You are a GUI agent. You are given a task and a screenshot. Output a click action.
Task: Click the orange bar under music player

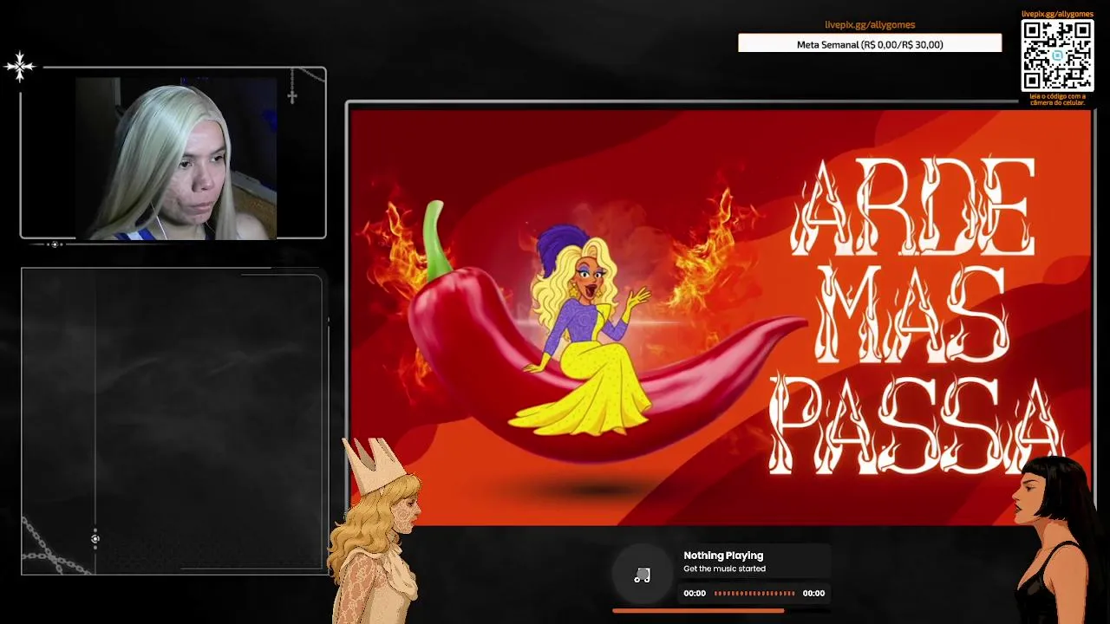(x=698, y=611)
